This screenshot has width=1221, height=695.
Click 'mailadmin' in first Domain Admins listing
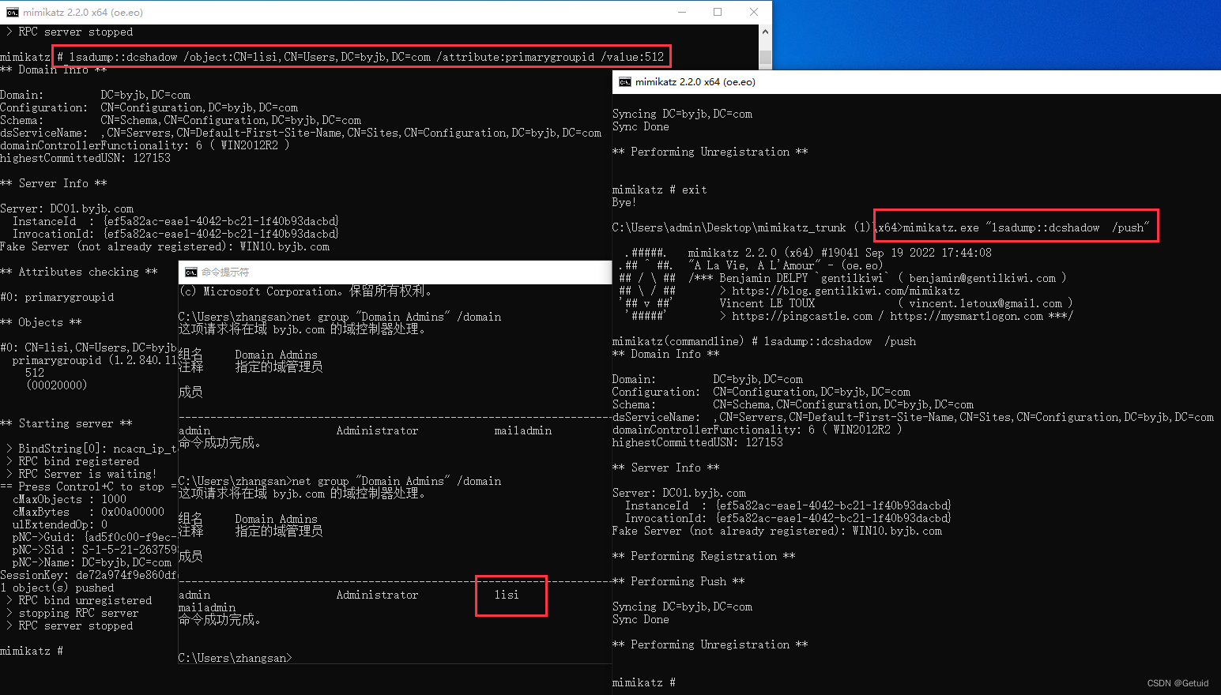click(522, 430)
